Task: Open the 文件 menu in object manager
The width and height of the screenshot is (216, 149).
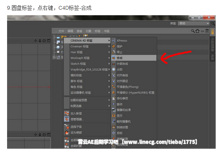Action: pyautogui.click(x=61, y=31)
